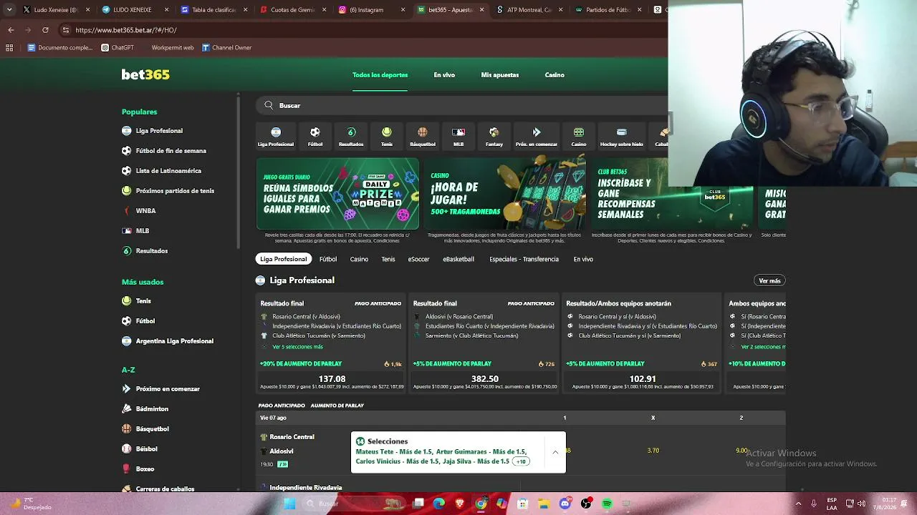The width and height of the screenshot is (917, 515).
Task: Open Argentina Liga Profesional in Más usados
Action: 174,341
